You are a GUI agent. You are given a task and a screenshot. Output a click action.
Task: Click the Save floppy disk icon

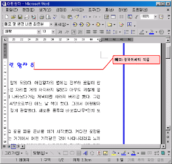click(x=20, y=17)
